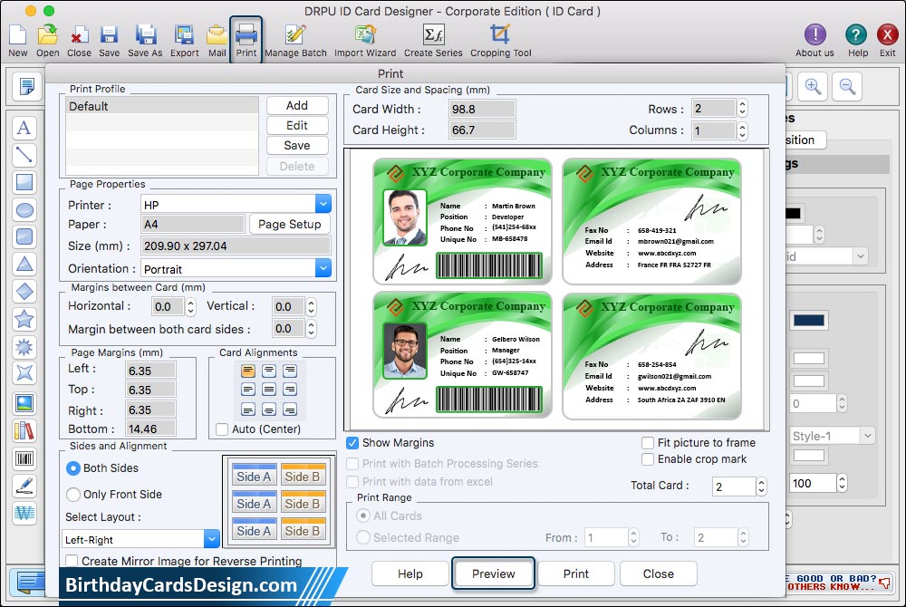Click the black color swatch on right panel
The image size is (906, 607).
793,213
